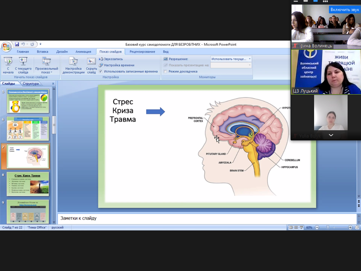Image resolution: width=361 pixels, height=271 pixels.
Task: Open the Анимация ribbon tab
Action: 83,52
